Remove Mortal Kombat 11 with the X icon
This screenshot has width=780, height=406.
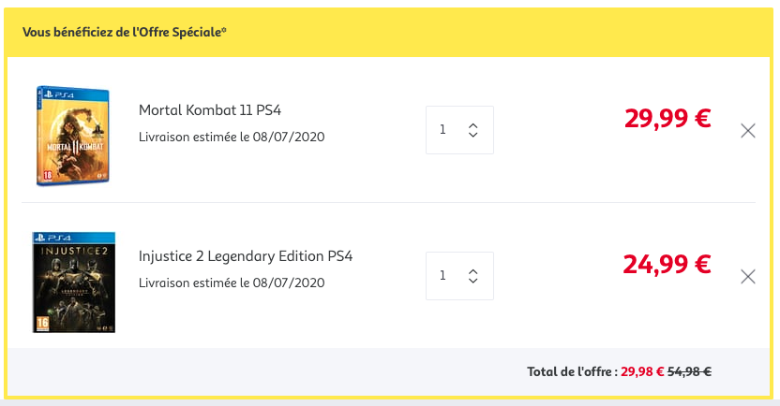pos(748,131)
